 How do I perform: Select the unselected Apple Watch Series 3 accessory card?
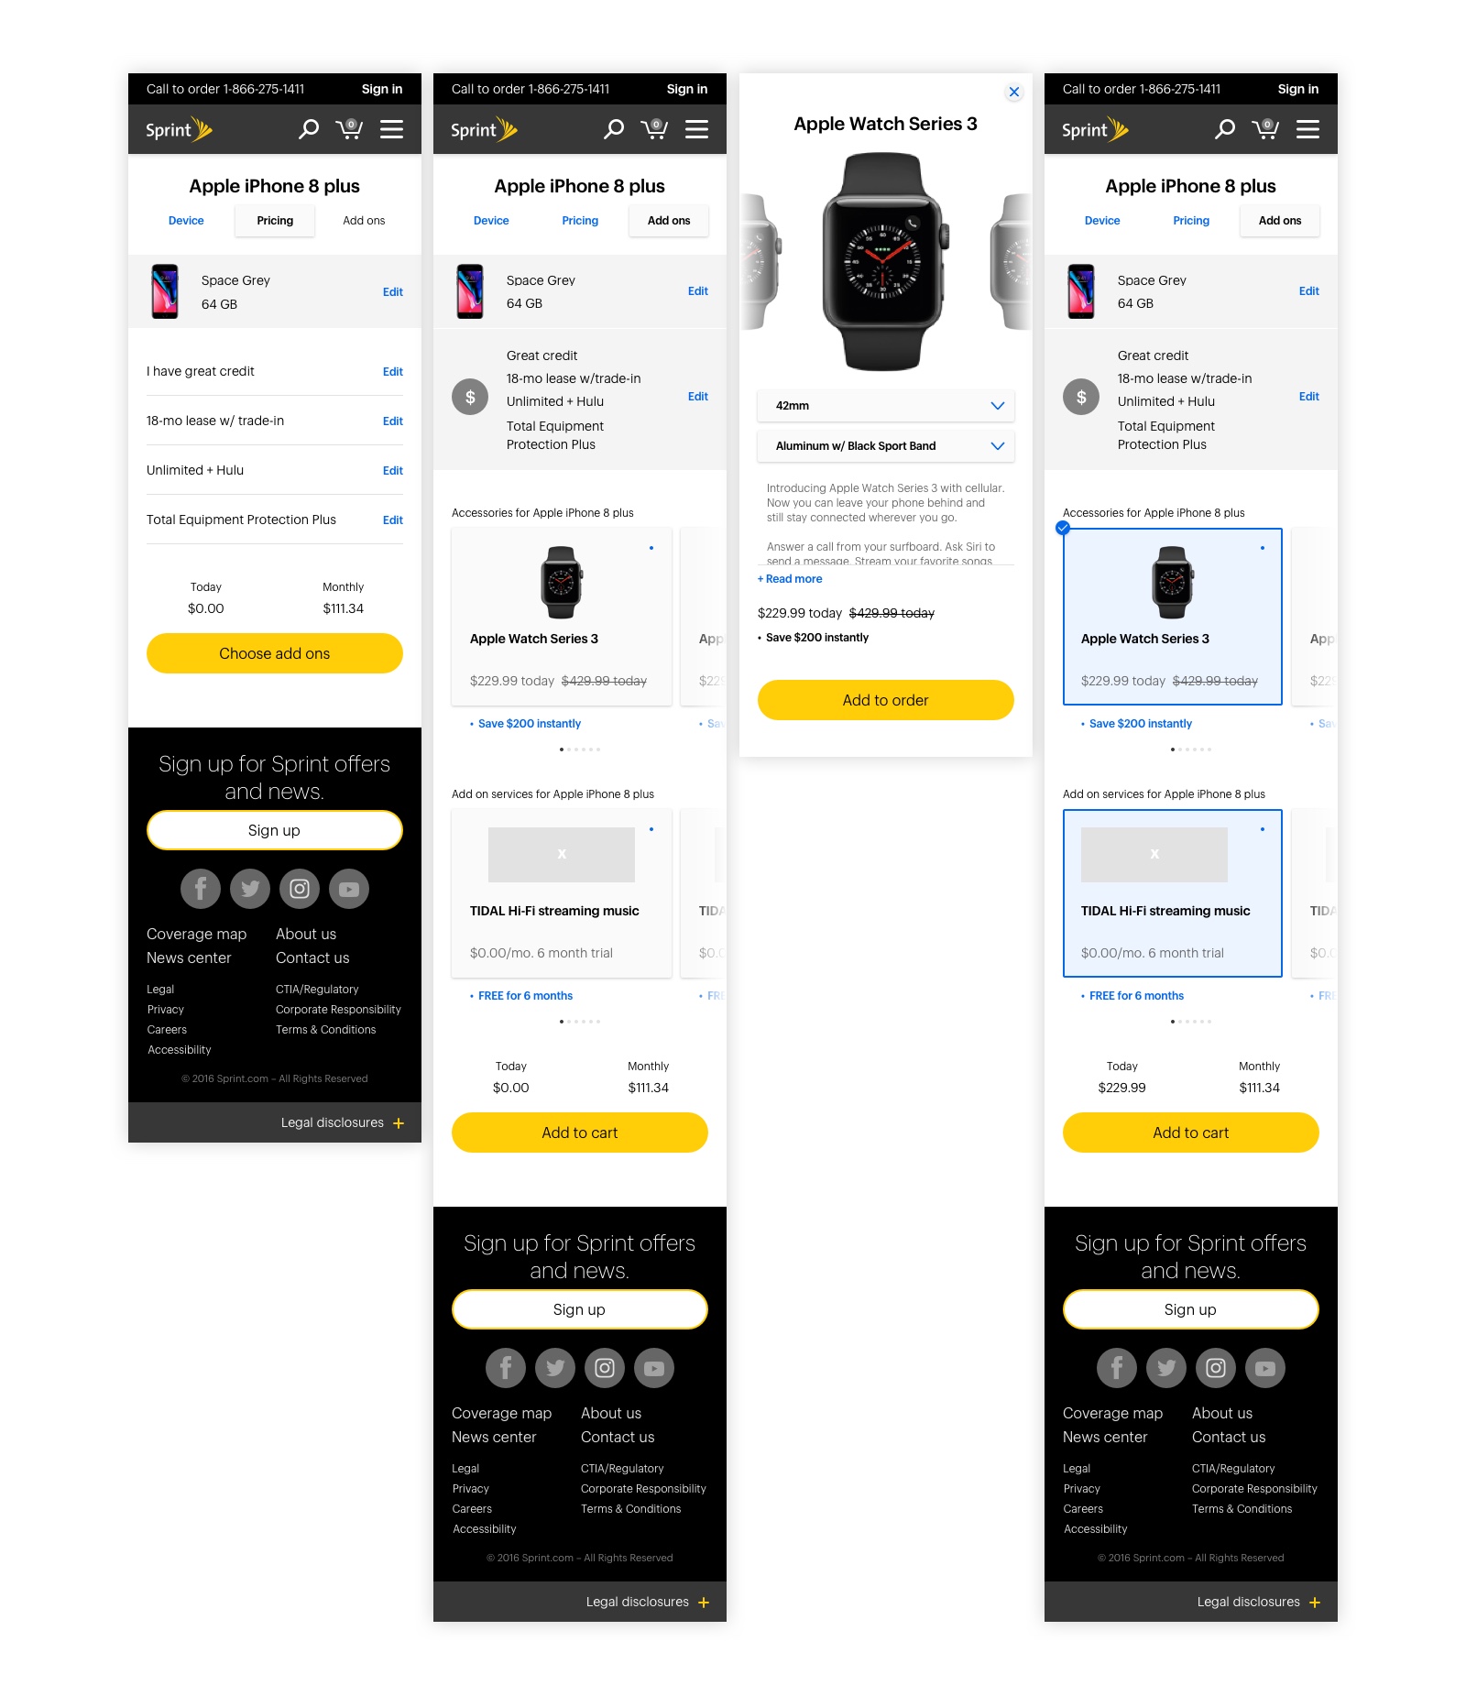562,617
